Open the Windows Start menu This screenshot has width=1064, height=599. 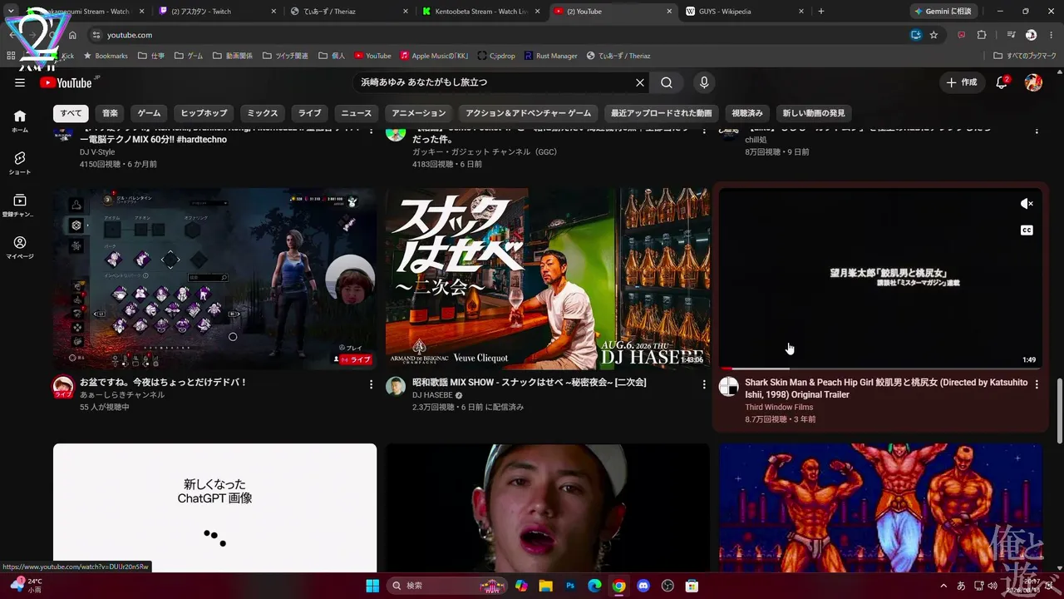tap(372, 586)
